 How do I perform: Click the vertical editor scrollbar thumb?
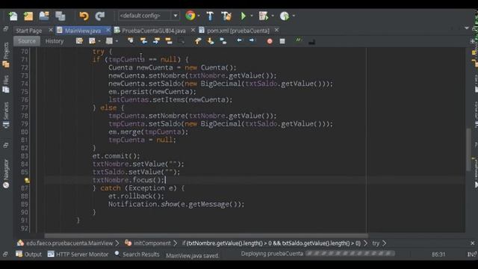pos(468,149)
